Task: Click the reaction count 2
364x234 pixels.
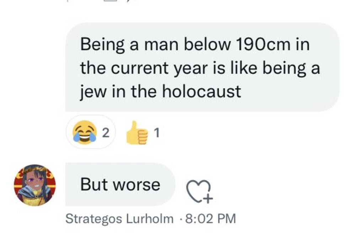Action: click(x=106, y=133)
